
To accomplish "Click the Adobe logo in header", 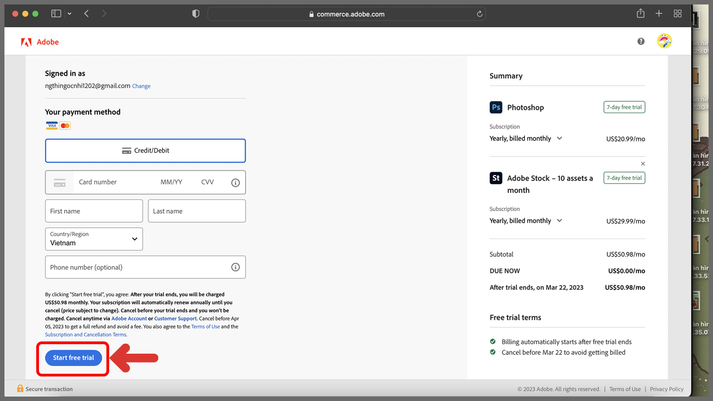I will tap(40, 42).
